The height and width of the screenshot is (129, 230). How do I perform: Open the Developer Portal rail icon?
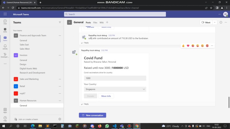click(5, 55)
